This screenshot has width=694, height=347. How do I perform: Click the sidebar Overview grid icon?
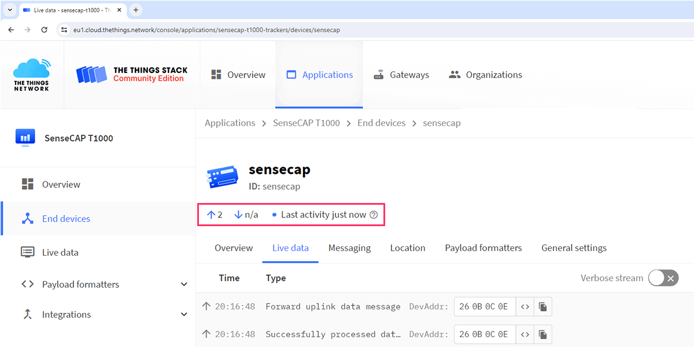(27, 184)
